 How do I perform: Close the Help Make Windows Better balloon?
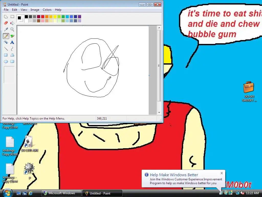(222, 173)
